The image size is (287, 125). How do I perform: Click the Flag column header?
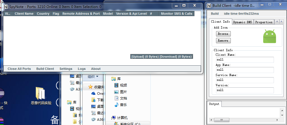pyautogui.click(x=56, y=14)
